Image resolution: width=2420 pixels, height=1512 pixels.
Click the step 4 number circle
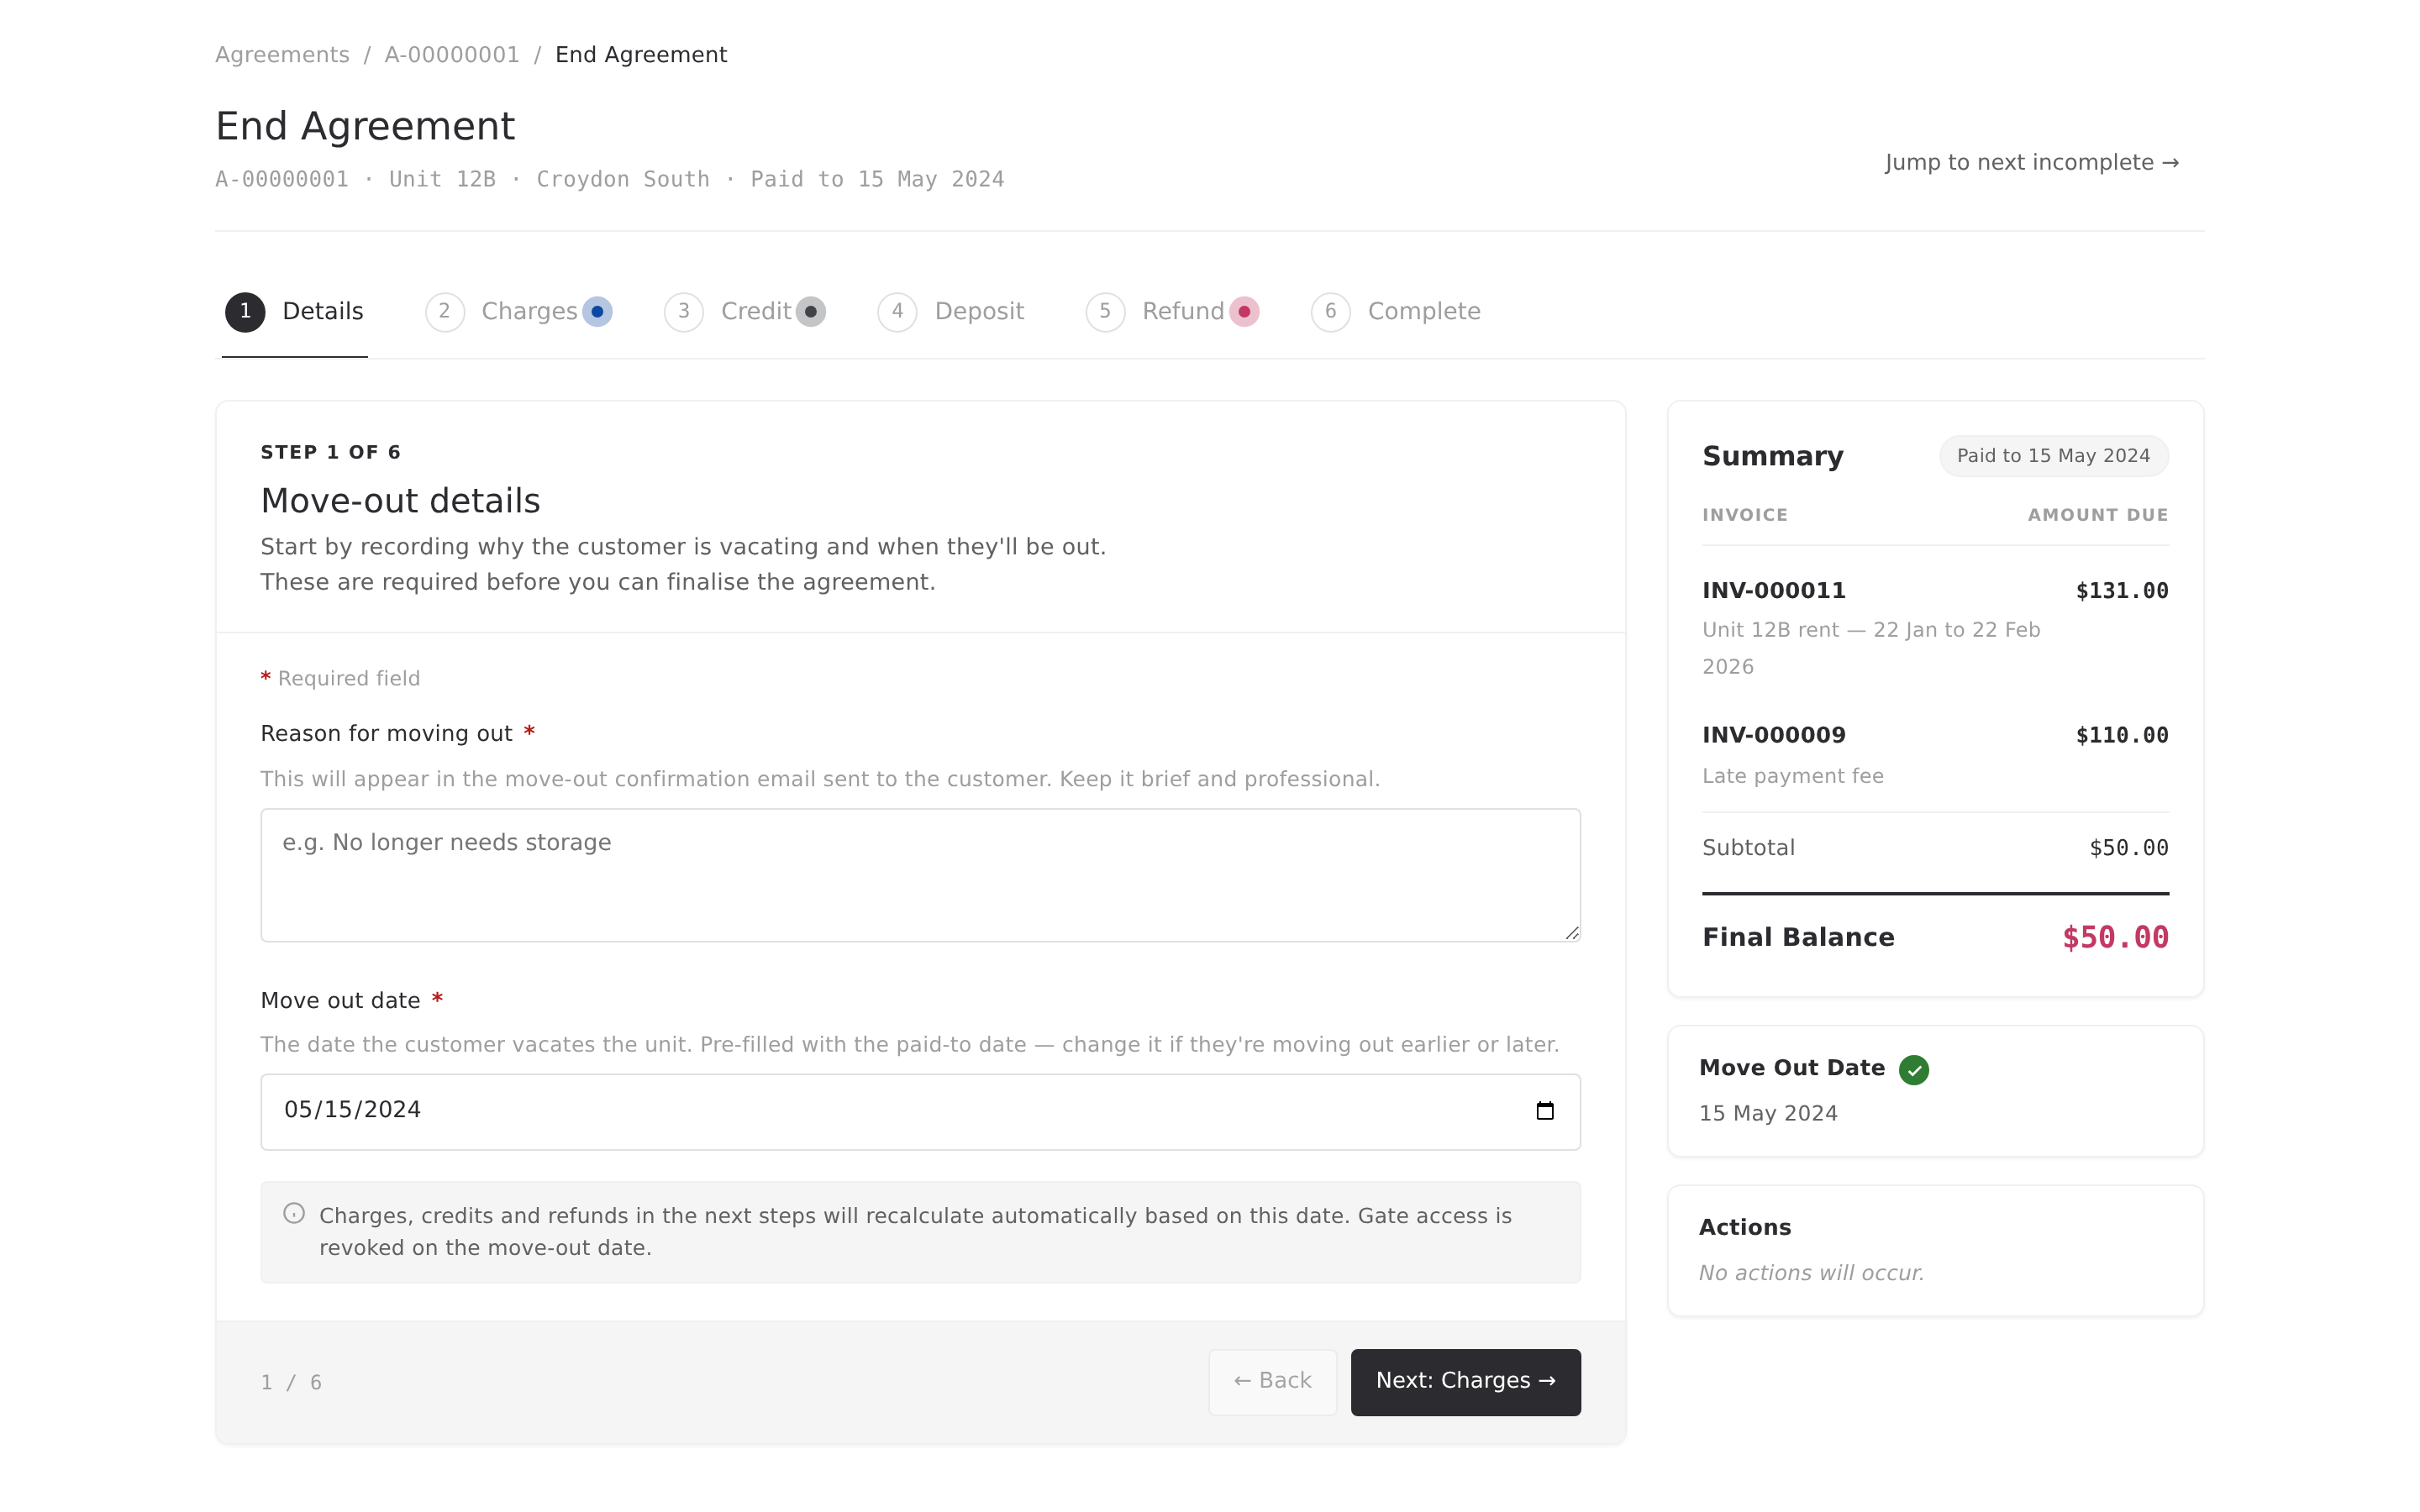tap(898, 312)
